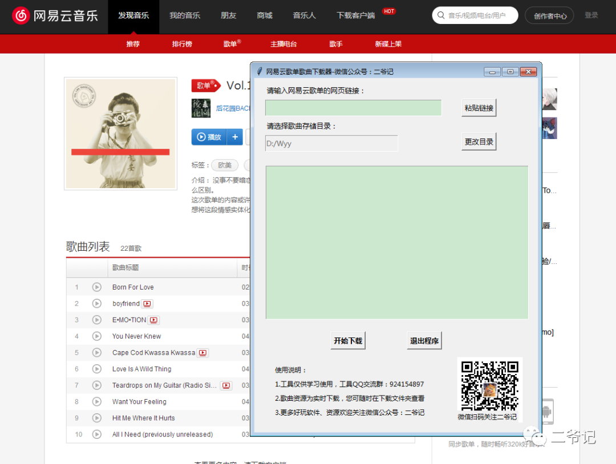Open MV icon next to boyfriend
This screenshot has width=616, height=464.
(147, 304)
